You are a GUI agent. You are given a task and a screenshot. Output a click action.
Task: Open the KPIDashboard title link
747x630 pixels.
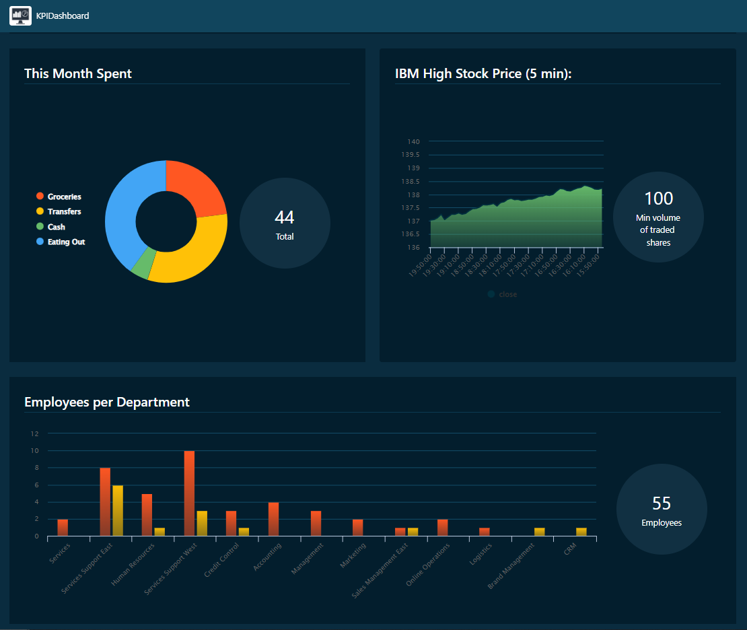63,15
